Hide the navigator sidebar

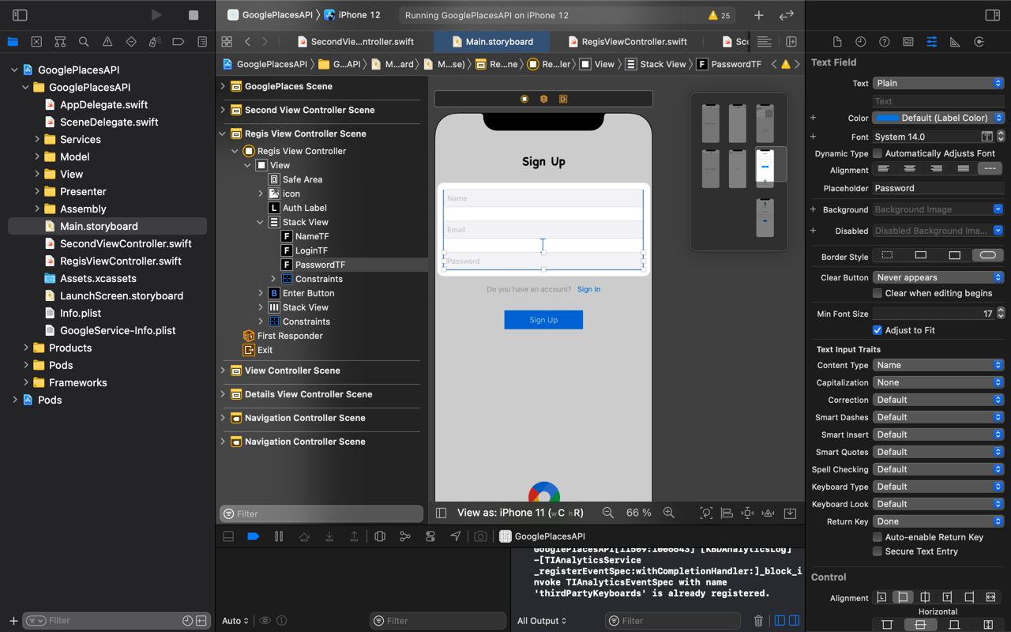21,15
